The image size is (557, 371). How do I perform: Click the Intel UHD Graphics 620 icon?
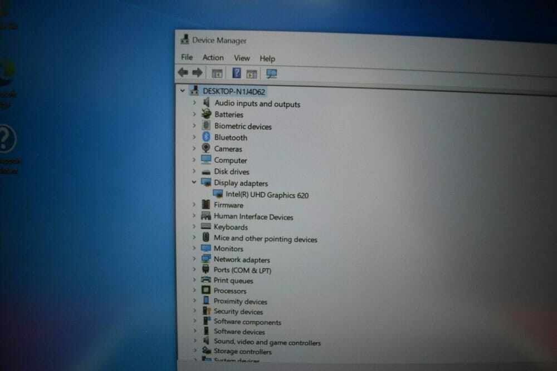tap(218, 194)
